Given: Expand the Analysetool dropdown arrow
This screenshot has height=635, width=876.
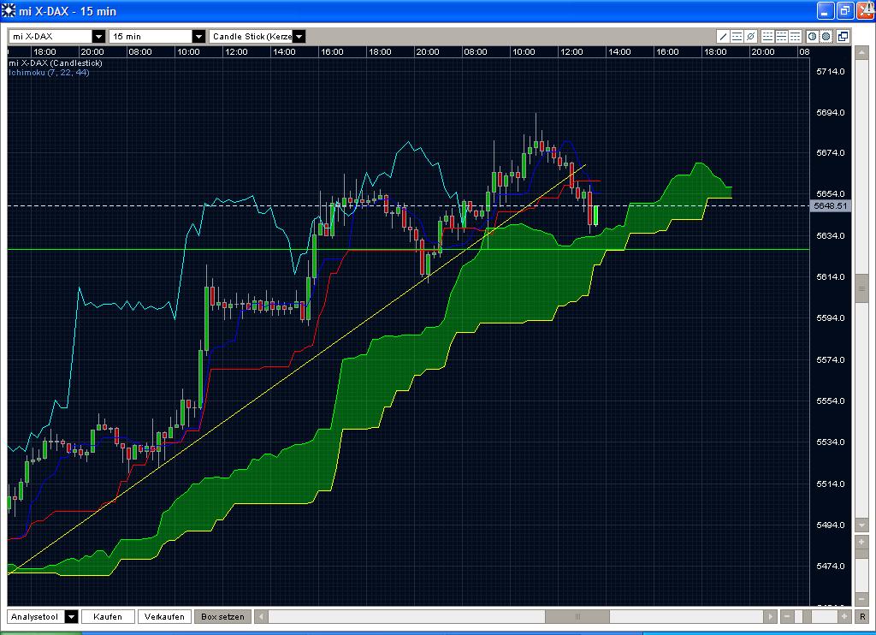Looking at the screenshot, I should 71,616.
